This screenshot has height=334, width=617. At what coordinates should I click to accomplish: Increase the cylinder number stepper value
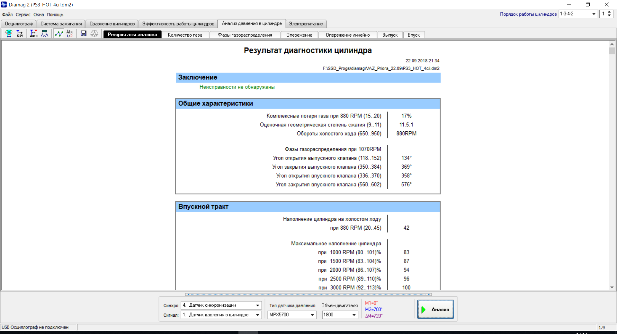(x=609, y=12)
